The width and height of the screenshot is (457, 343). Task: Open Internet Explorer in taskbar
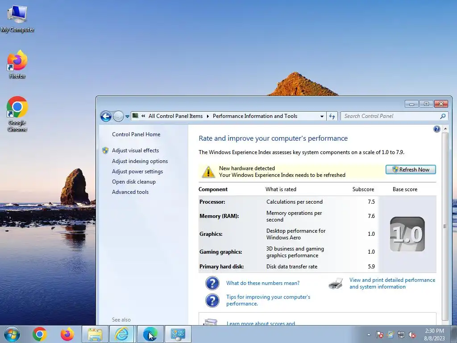point(122,334)
